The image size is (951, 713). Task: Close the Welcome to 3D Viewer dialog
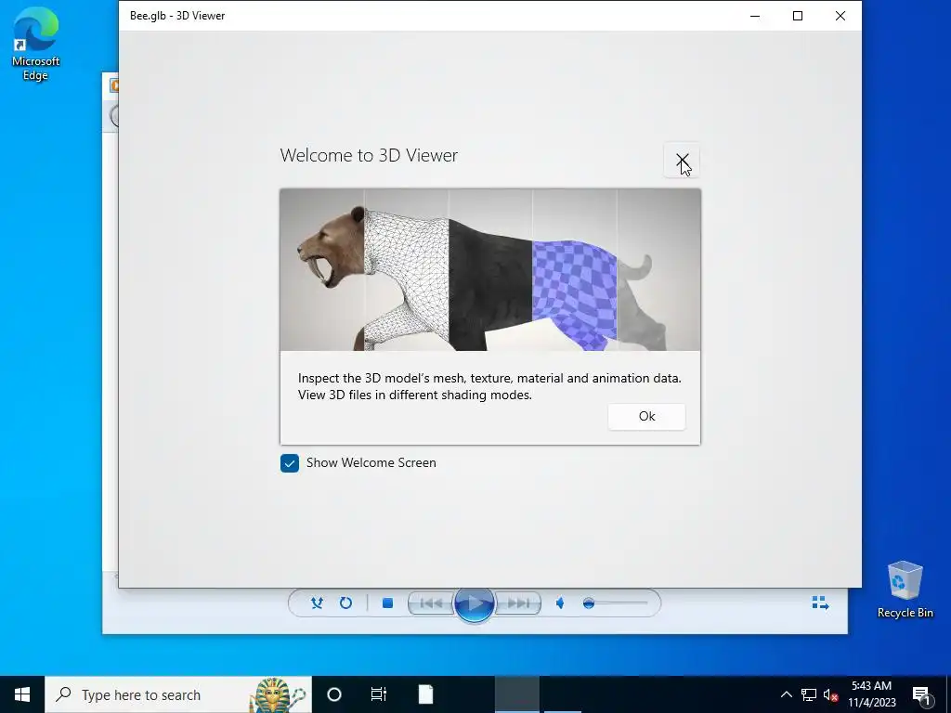pos(682,161)
